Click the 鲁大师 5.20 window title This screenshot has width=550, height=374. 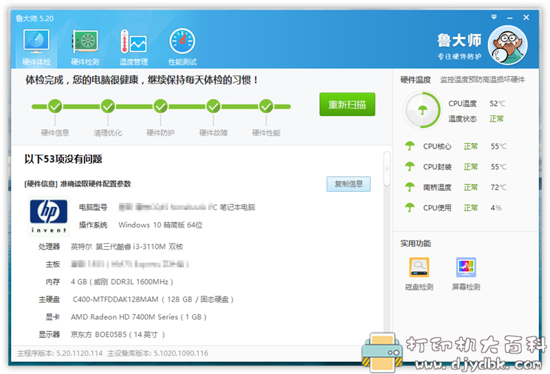click(x=34, y=19)
